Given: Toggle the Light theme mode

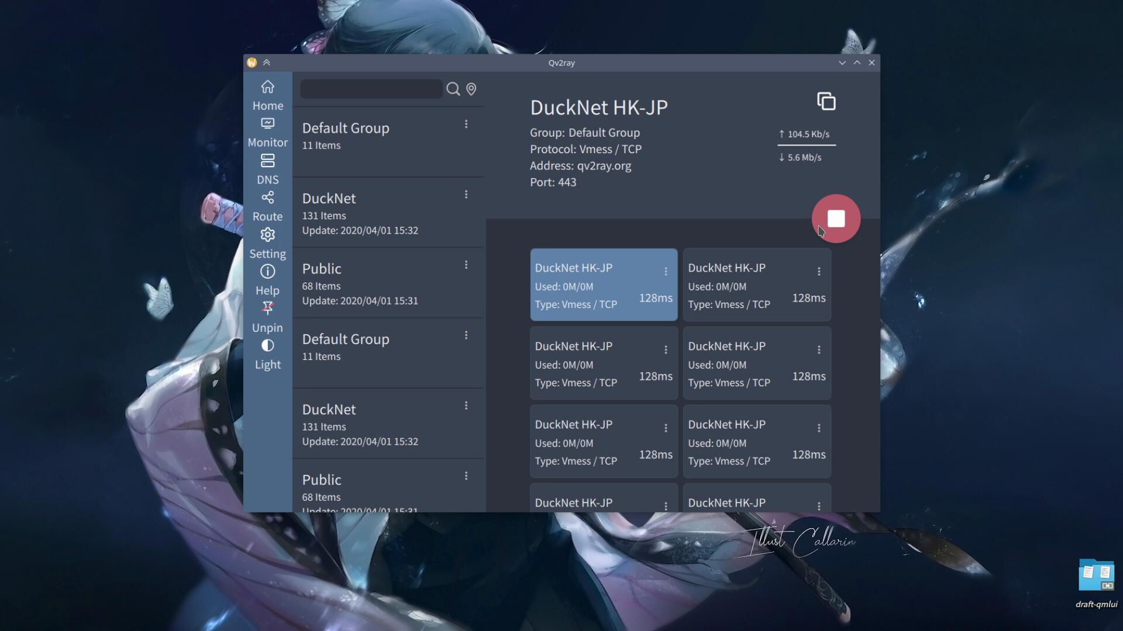Looking at the screenshot, I should pyautogui.click(x=267, y=354).
